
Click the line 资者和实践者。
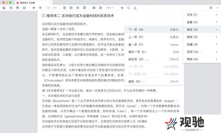pos(52,85)
